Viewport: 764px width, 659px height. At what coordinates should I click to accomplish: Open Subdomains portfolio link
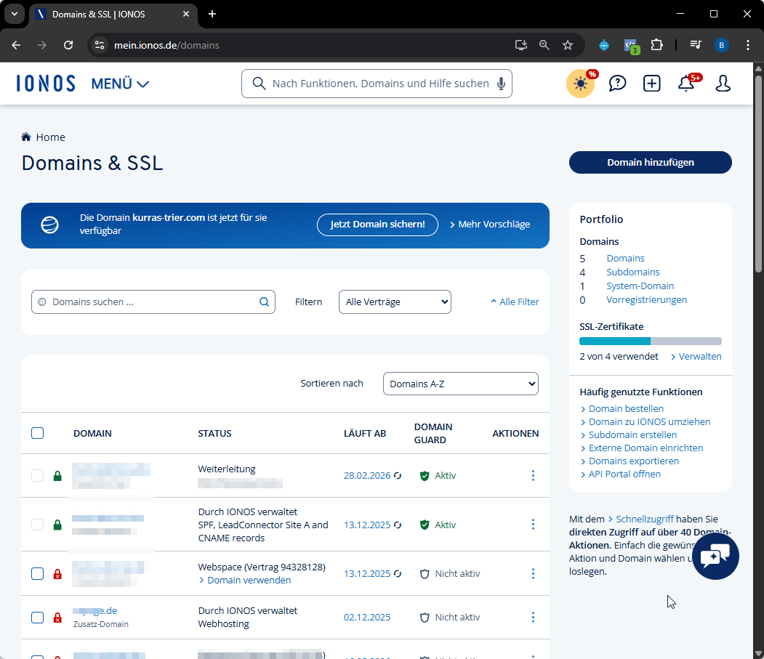pyautogui.click(x=633, y=272)
